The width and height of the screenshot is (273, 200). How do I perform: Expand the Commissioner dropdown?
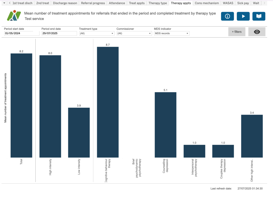click(134, 33)
